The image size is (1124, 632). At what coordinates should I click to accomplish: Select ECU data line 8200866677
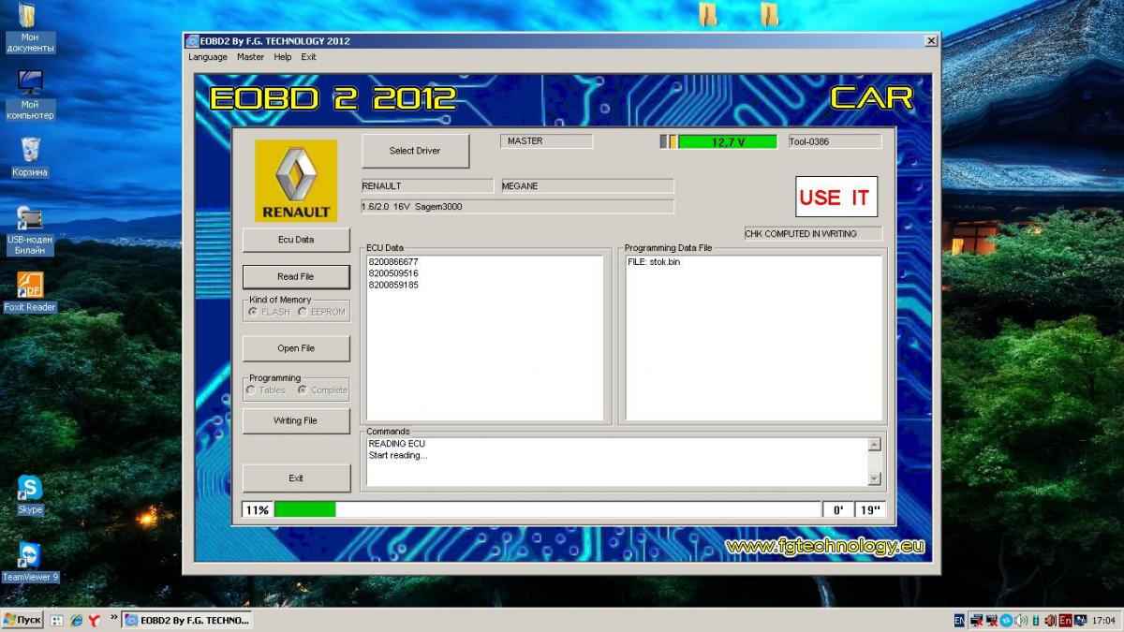[x=393, y=262]
